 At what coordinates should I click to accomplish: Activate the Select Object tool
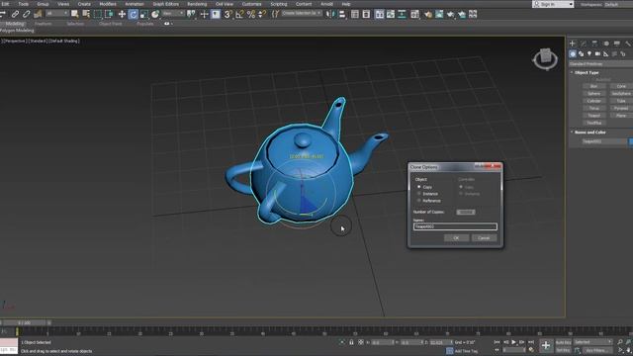pyautogui.click(x=75, y=14)
